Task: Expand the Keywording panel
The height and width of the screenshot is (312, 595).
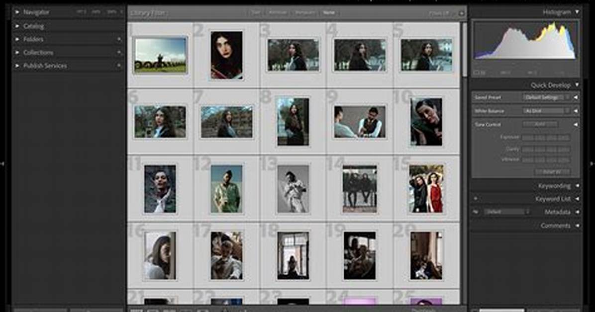Action: pos(577,186)
